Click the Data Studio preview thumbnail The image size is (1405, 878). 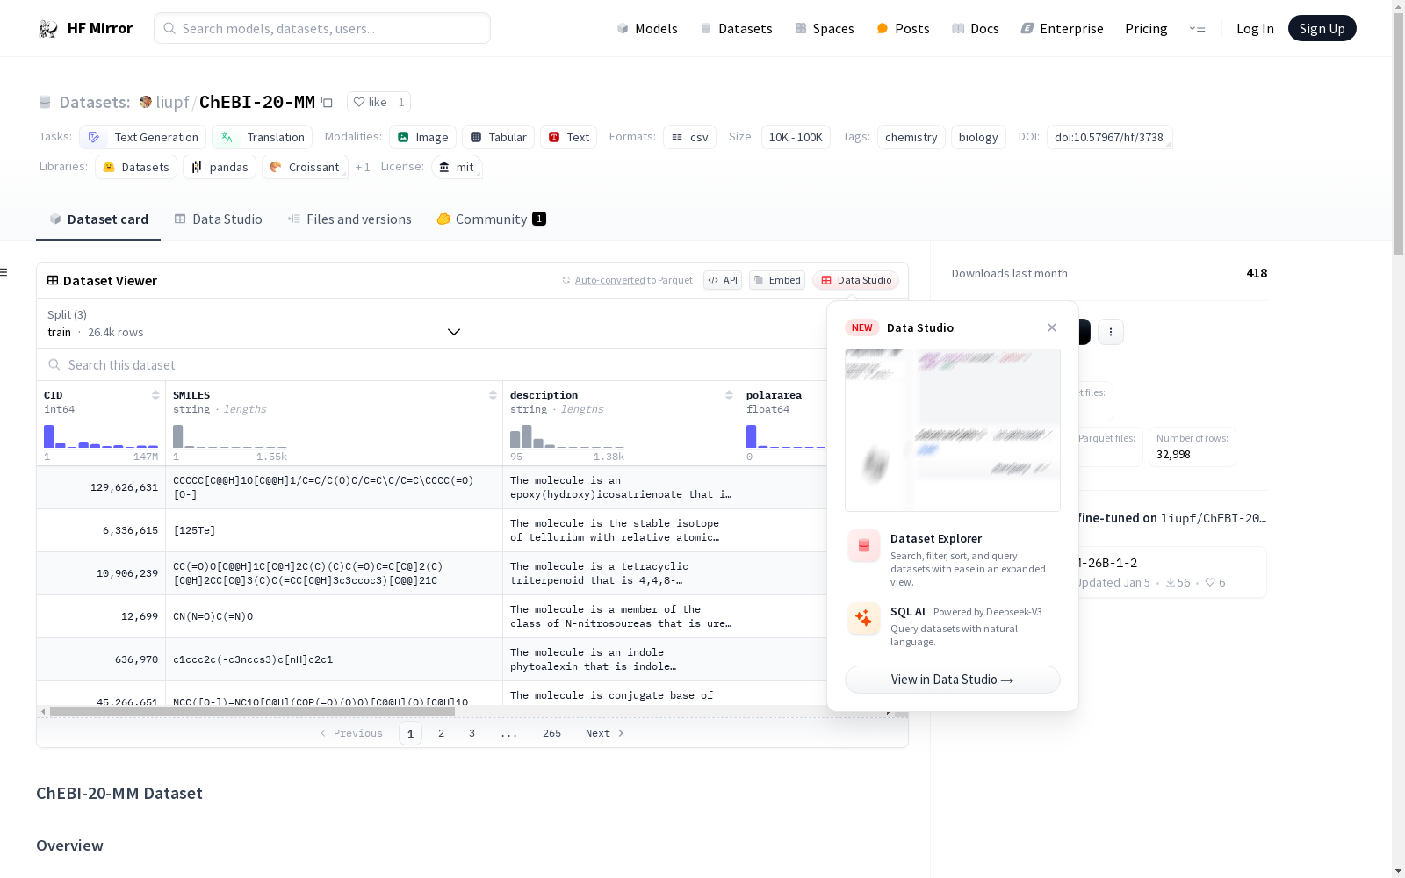(953, 430)
